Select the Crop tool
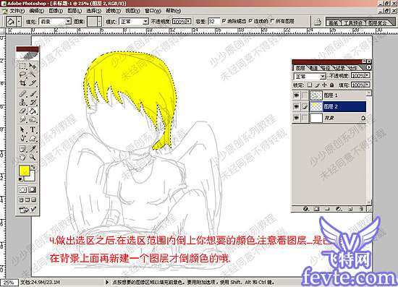Screen dimensions: 398x287 [x=23, y=83]
